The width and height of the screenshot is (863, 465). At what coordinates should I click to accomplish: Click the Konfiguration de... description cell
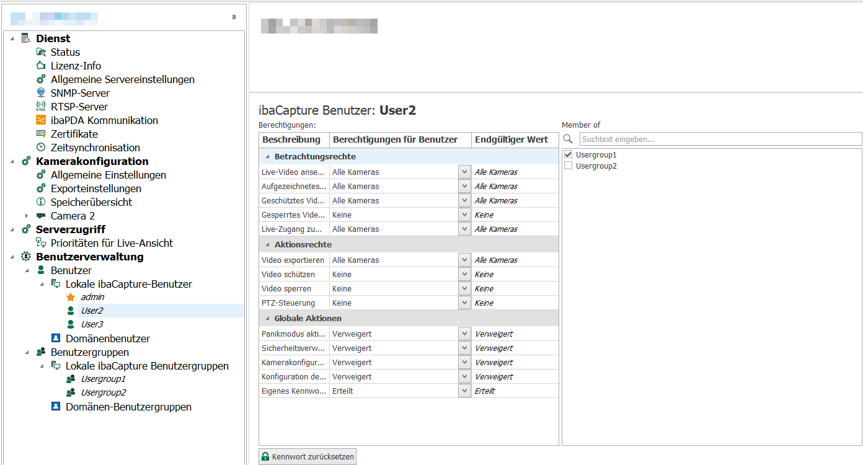click(x=294, y=376)
